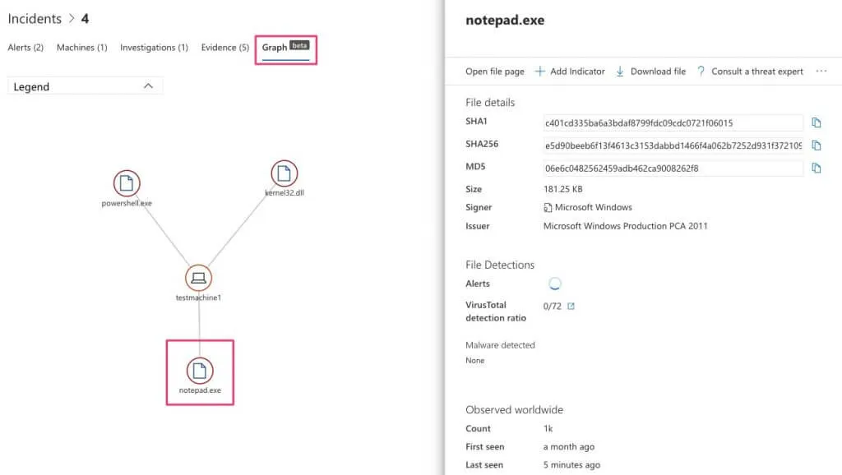Collapse the Legend panel chevron
The height and width of the screenshot is (475, 842).
[x=148, y=85]
